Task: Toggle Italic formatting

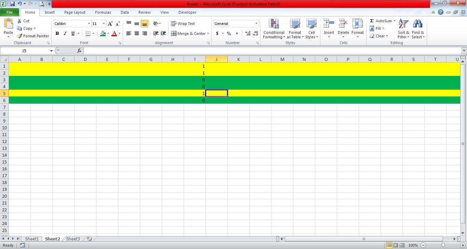Action: coord(65,34)
